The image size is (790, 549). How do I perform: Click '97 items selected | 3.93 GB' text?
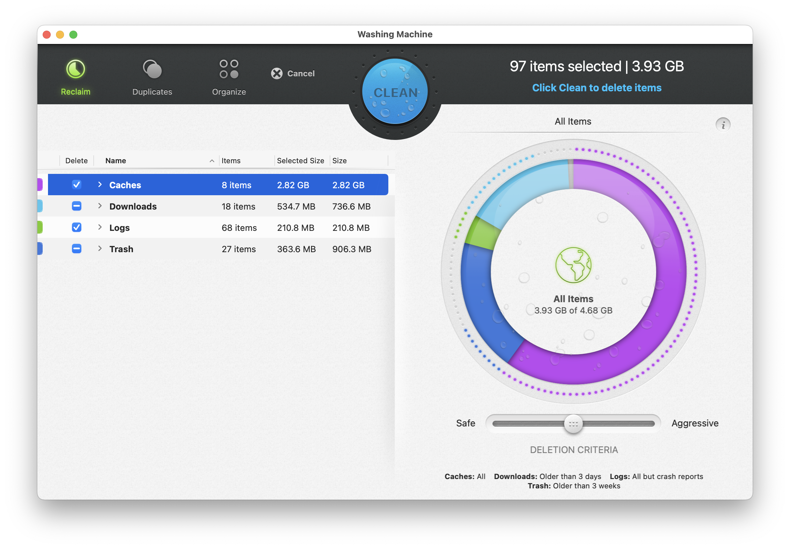tap(597, 66)
